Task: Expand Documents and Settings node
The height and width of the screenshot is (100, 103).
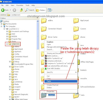Action: (x=7, y=31)
